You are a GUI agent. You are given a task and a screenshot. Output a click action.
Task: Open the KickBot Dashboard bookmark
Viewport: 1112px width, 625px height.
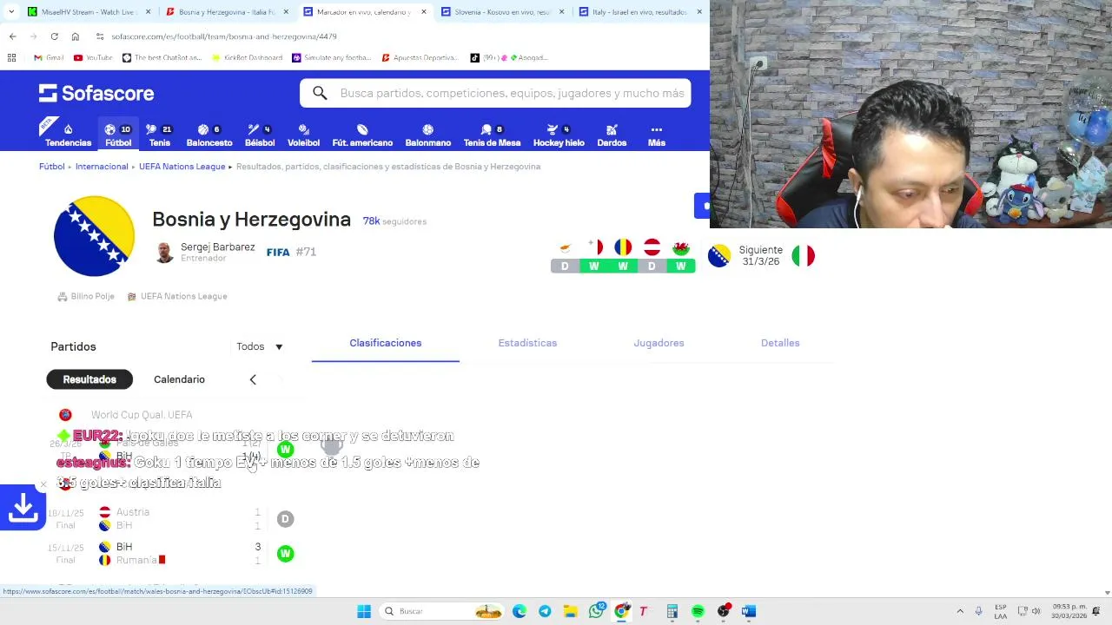[248, 57]
